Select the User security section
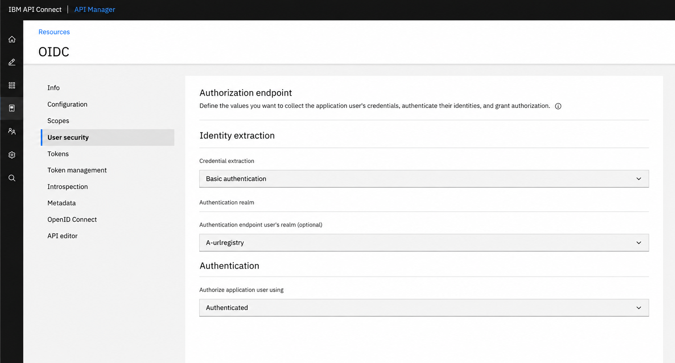This screenshot has height=363, width=675. click(108, 137)
